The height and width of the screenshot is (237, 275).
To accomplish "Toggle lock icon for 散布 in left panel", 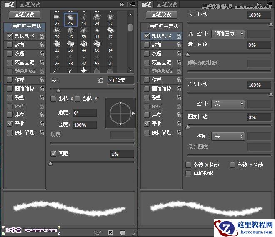I will point(42,45).
